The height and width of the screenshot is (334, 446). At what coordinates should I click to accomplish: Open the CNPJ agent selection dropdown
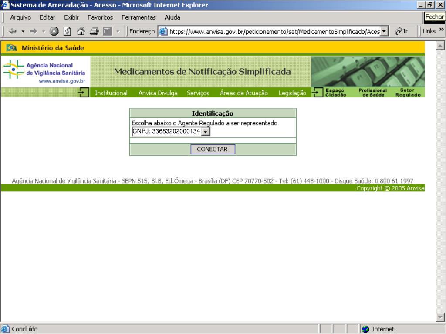pyautogui.click(x=206, y=131)
